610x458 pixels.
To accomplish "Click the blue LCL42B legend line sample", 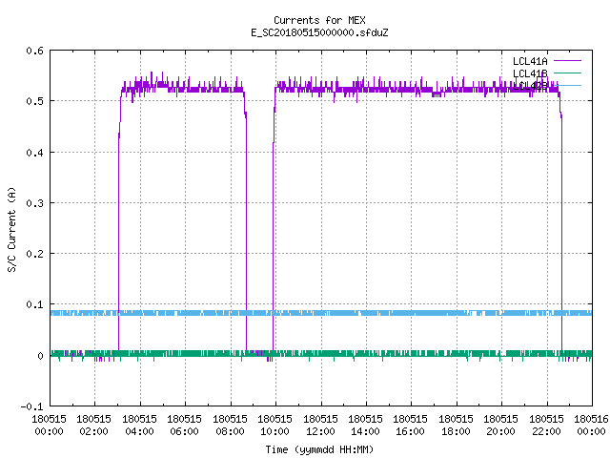I will point(567,85).
